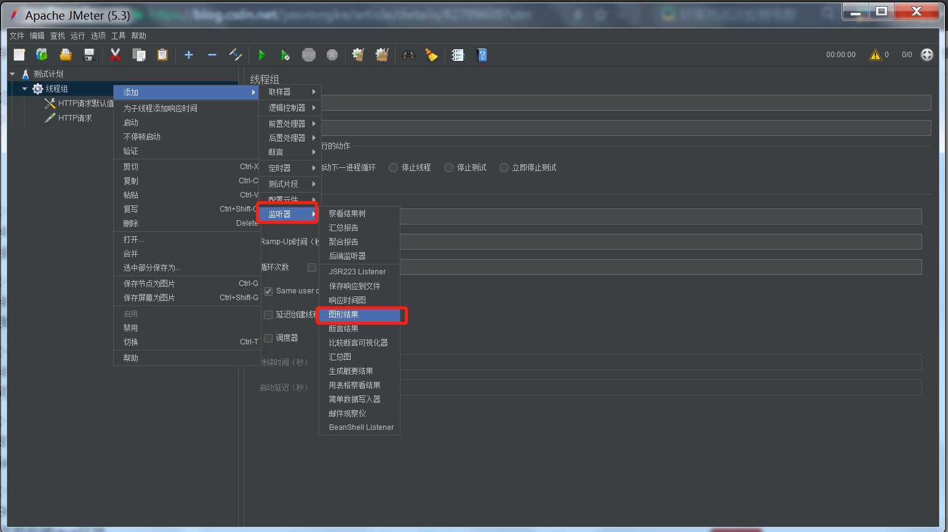Click the New test plan toolbar icon
The image size is (948, 532).
pos(19,55)
